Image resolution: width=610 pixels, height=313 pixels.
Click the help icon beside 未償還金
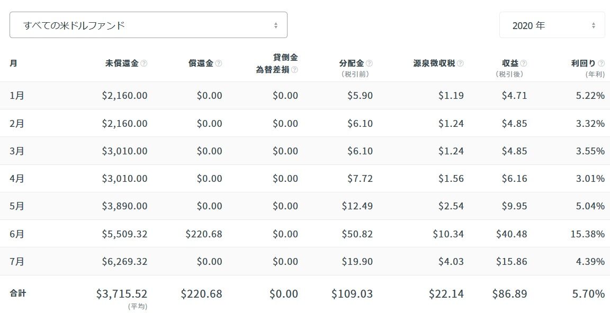click(144, 63)
